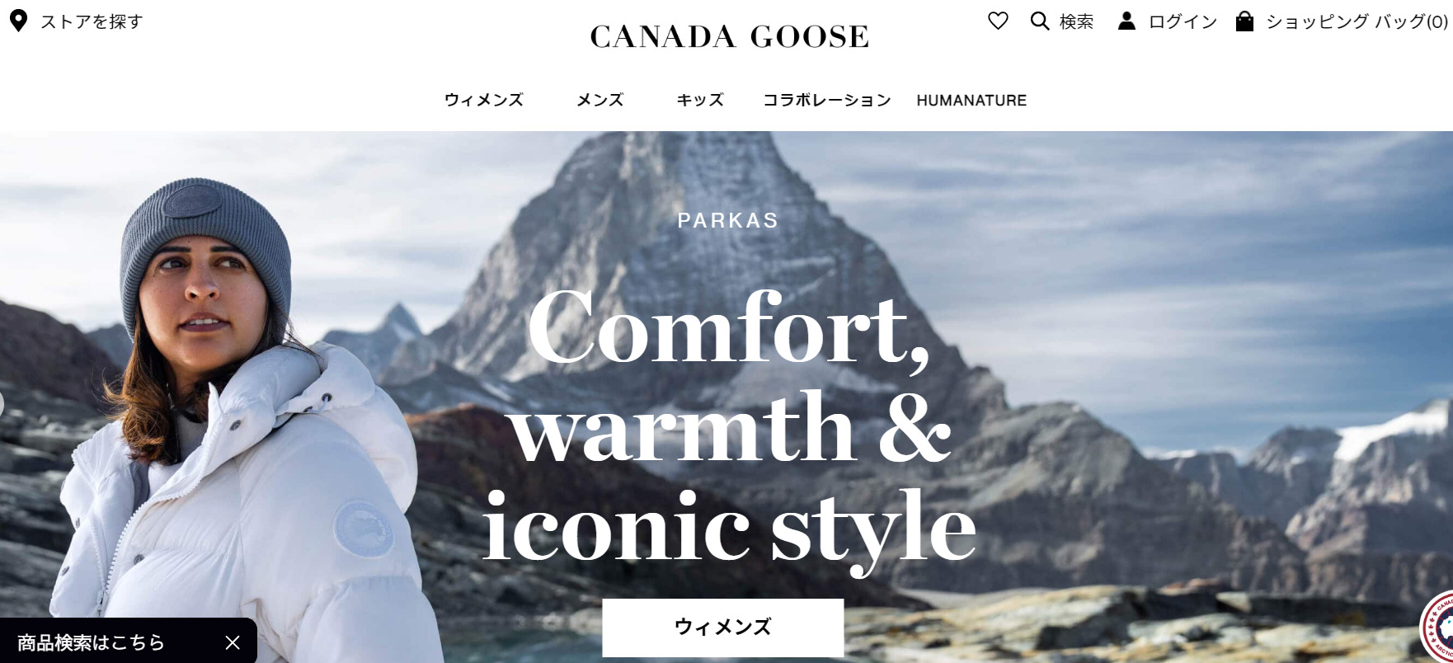Viewport: 1453px width, 663px height.
Task: Close the 商品検索はこちら popup
Action: (233, 642)
